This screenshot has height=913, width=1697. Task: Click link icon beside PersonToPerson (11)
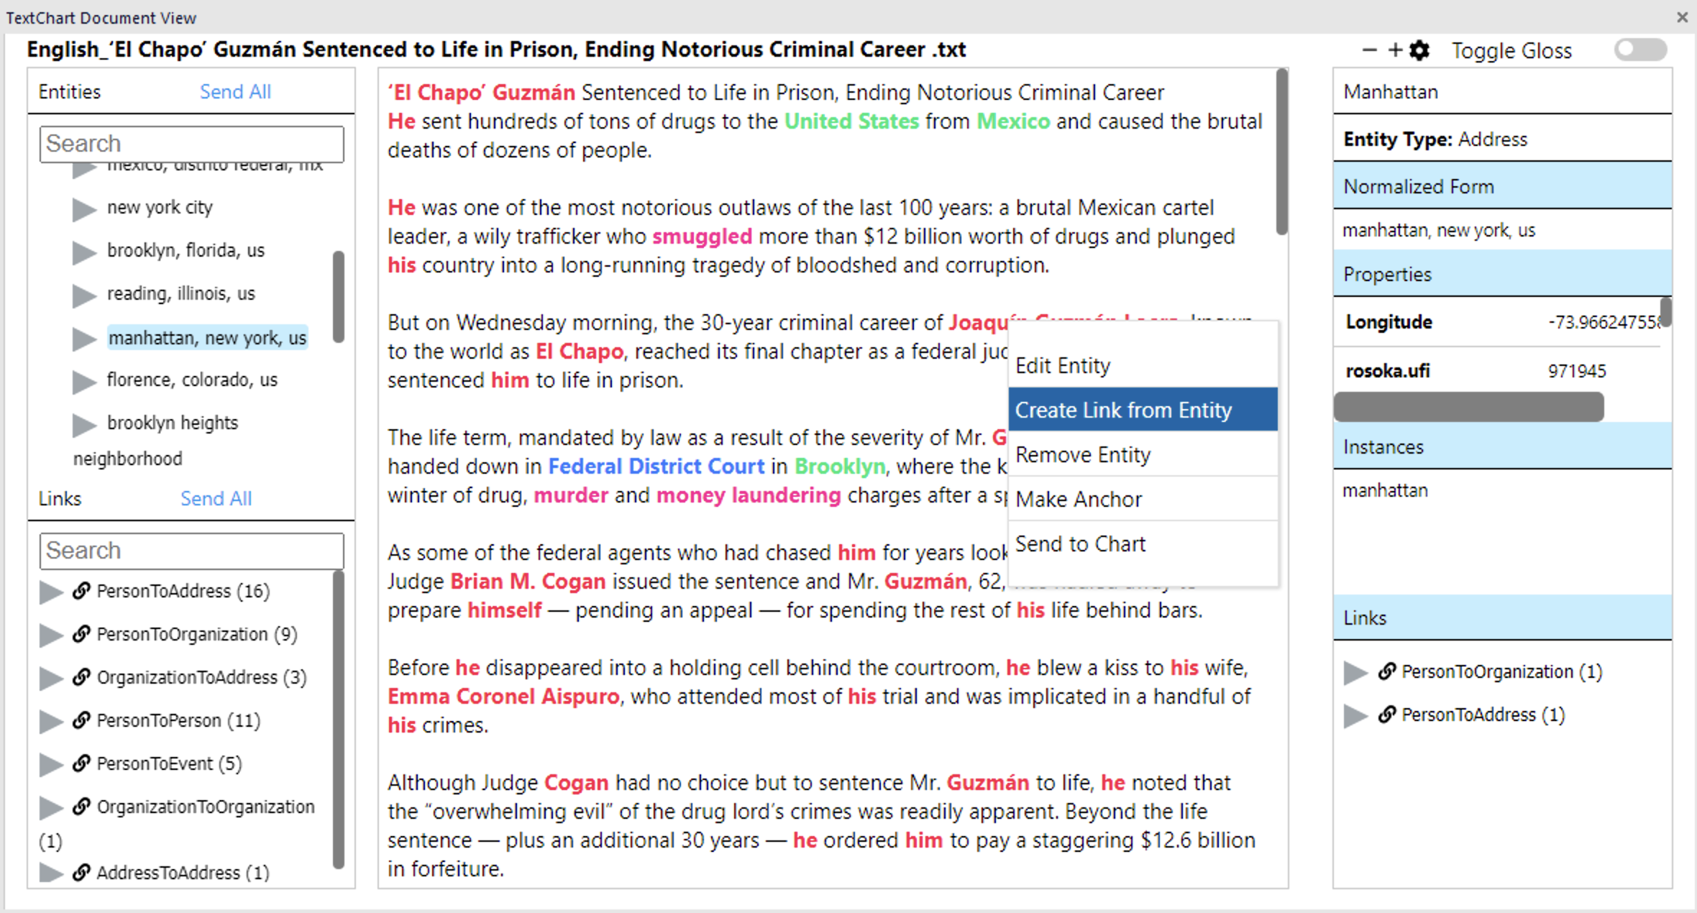pos(81,720)
